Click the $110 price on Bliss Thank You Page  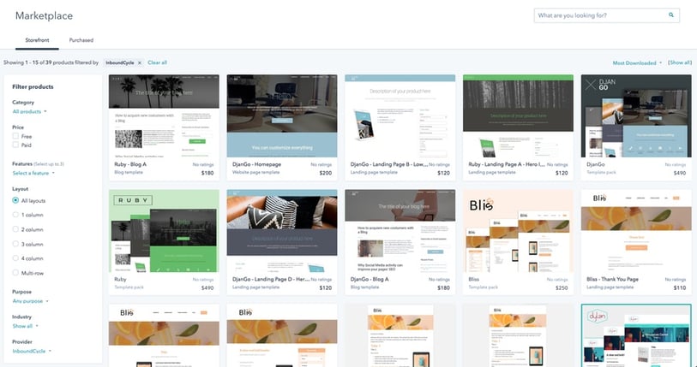tap(680, 287)
